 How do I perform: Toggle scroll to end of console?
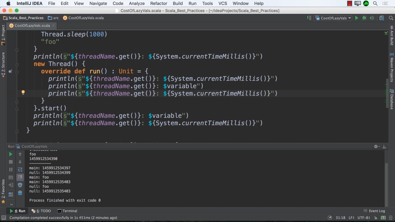coord(20,177)
